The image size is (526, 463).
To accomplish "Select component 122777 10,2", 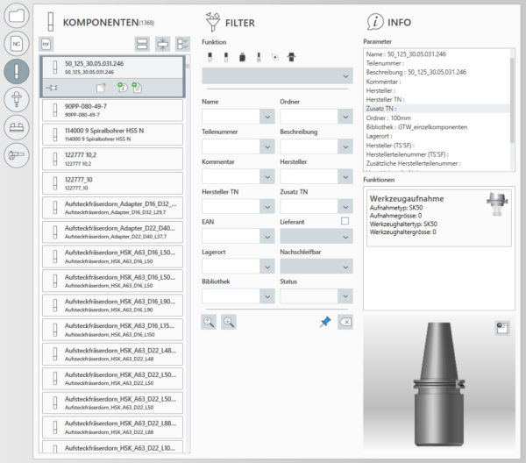I will tap(113, 159).
